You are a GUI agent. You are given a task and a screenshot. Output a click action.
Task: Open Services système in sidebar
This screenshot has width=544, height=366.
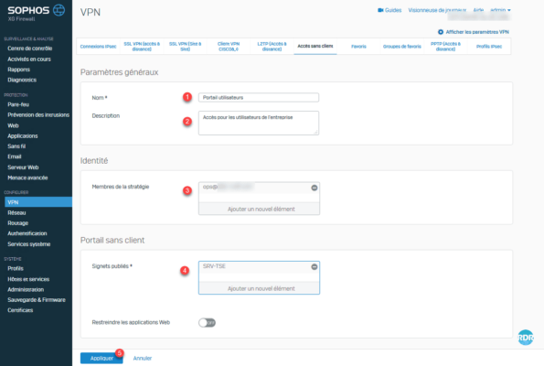(28, 244)
